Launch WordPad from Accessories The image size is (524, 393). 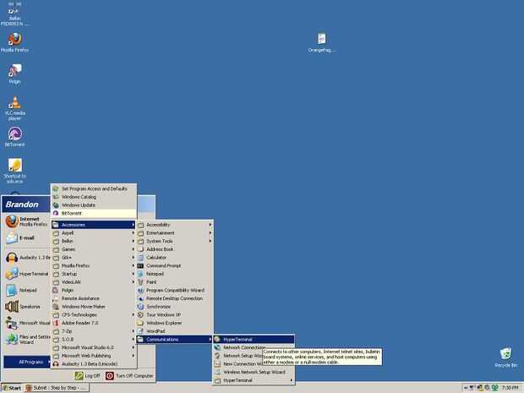pyautogui.click(x=175, y=331)
